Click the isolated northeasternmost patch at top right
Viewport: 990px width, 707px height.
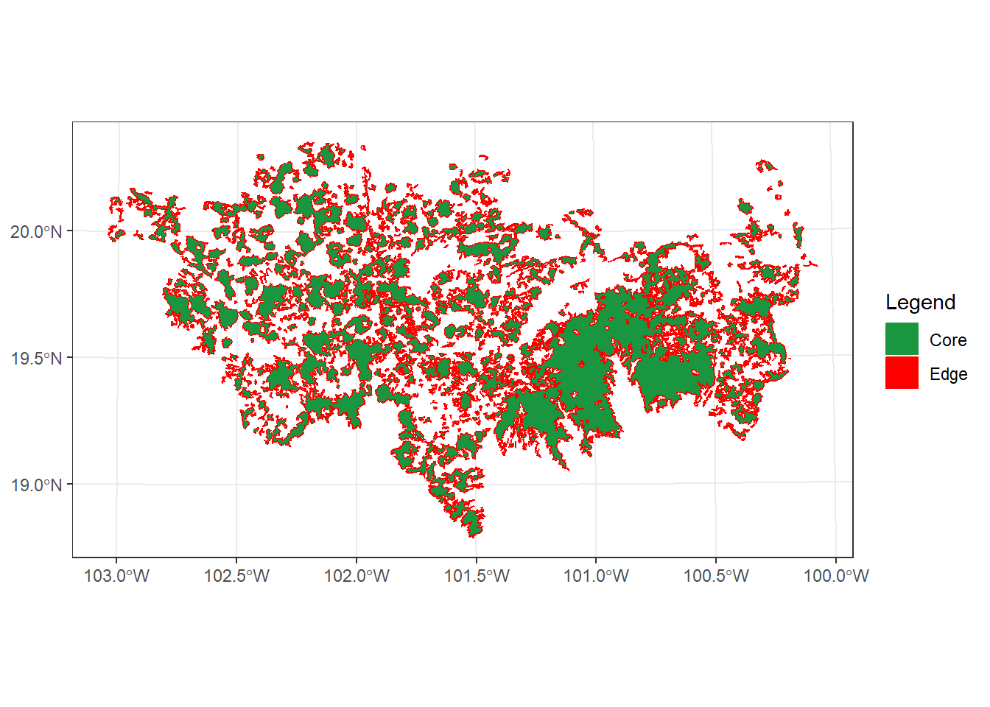[x=765, y=165]
